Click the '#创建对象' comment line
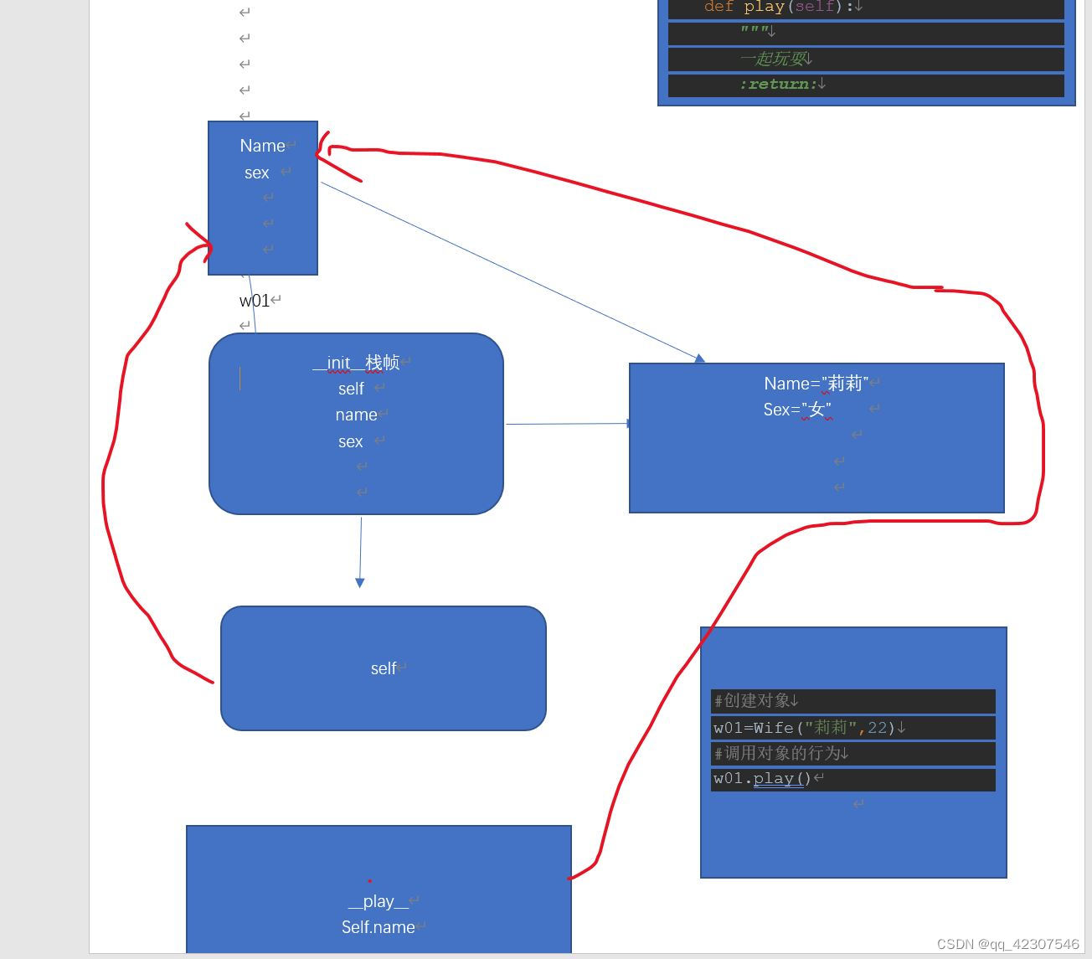Image resolution: width=1092 pixels, height=959 pixels. coord(853,701)
